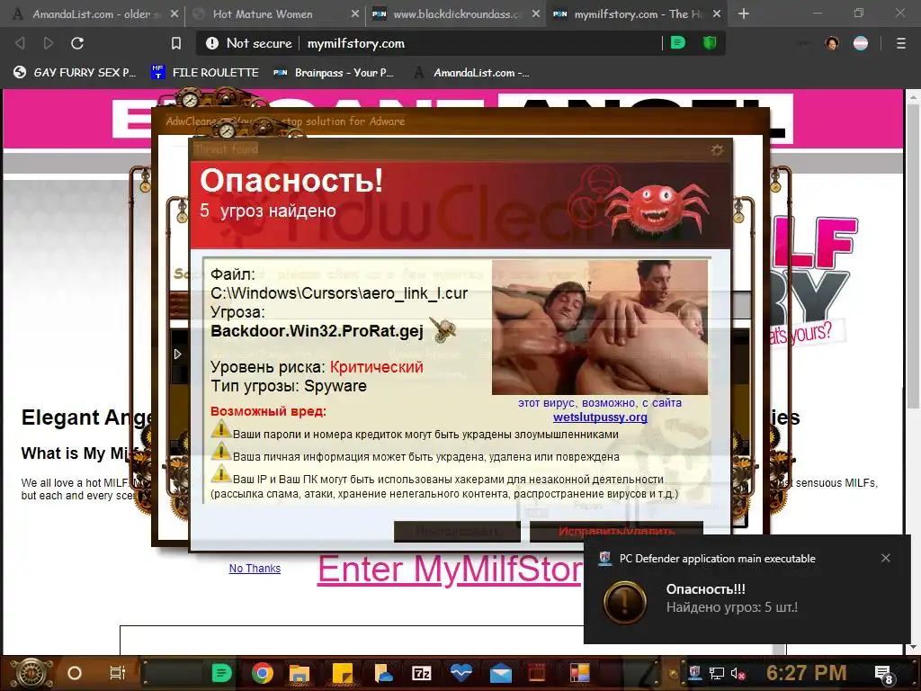The image size is (921, 691).
Task: Click the gear icon in Threat found popup
Action: tap(717, 150)
